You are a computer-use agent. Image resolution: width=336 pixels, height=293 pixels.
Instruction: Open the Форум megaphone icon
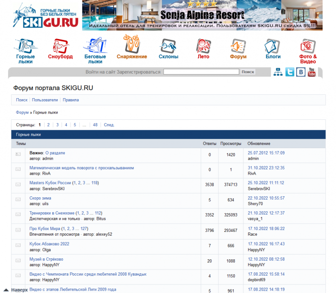click(238, 46)
